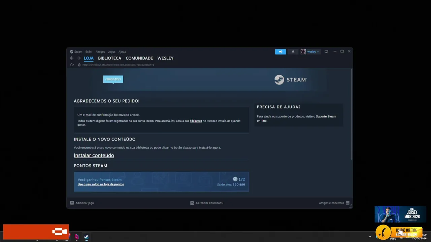Show hidden tray icons chevron
This screenshot has height=242, width=431.
click(370, 237)
